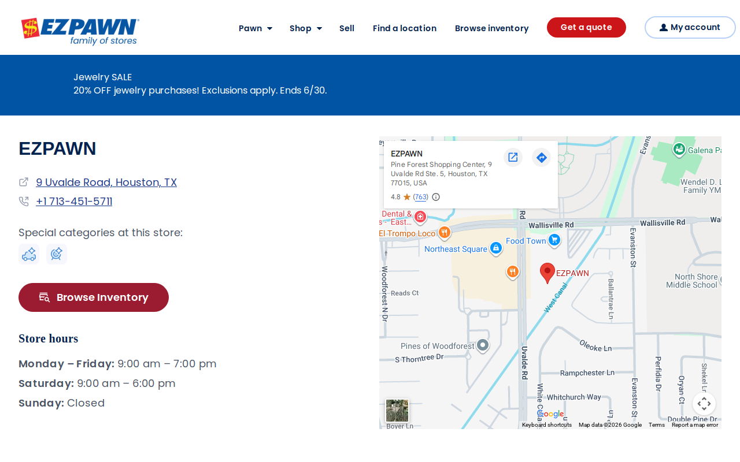
Task: Go to Find a location page
Action: [x=405, y=28]
